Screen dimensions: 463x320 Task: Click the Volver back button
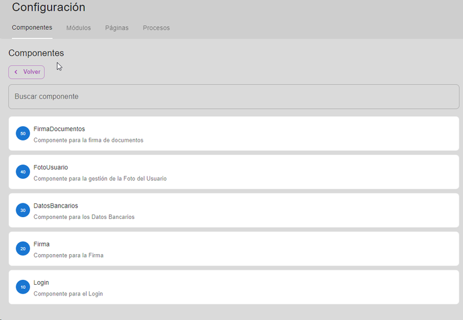pyautogui.click(x=26, y=72)
